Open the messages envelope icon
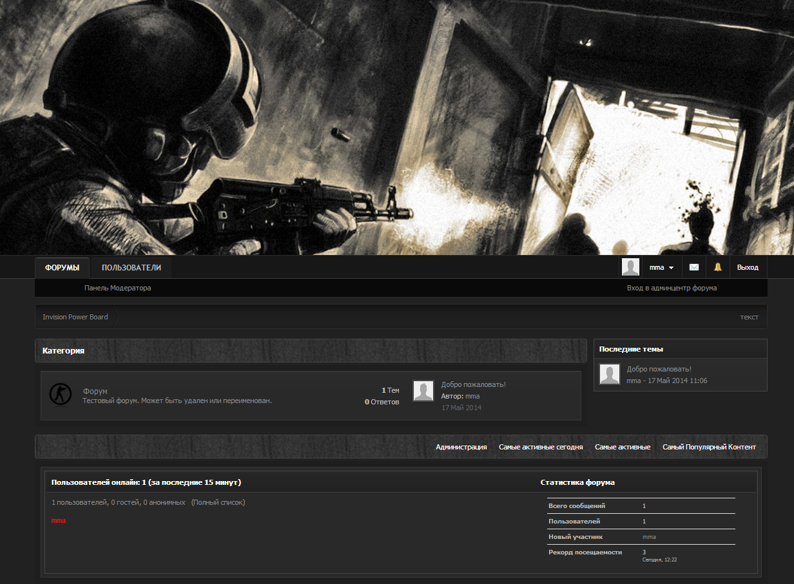Viewport: 794px width, 584px height. coord(694,267)
